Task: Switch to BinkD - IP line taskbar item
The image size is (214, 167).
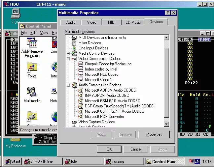Action: tap(43, 161)
